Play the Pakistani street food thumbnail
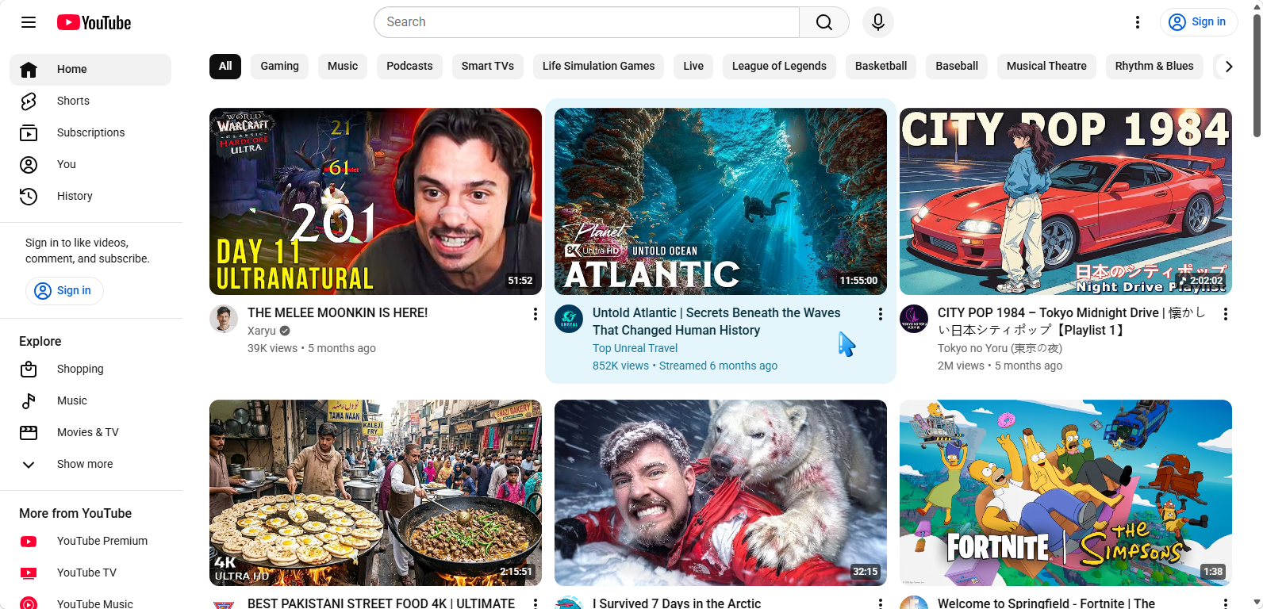Screen dimensions: 1263x609 [x=375, y=492]
